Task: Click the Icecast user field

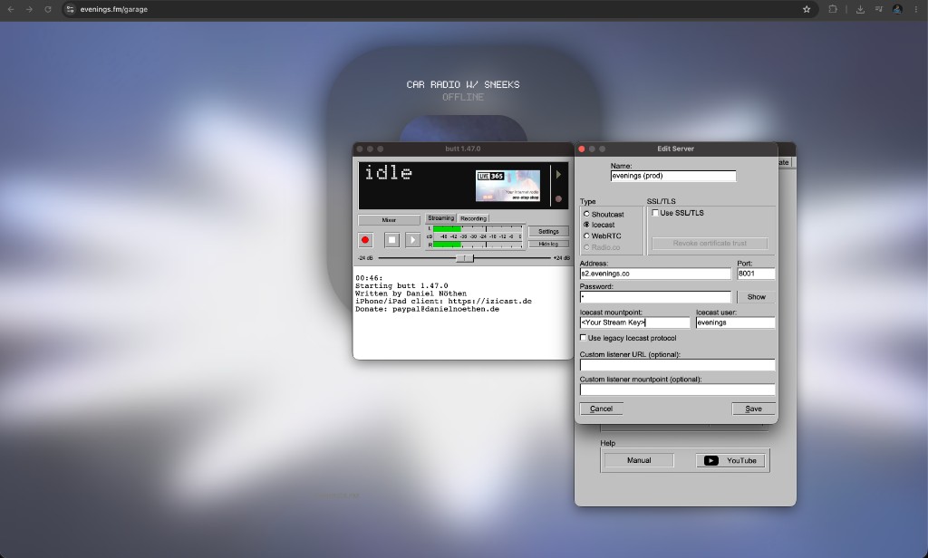Action: click(735, 322)
